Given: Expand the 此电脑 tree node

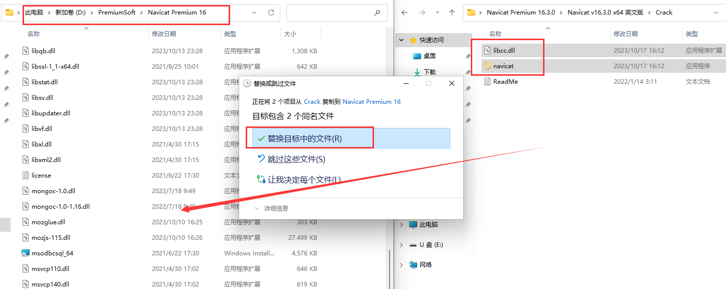Looking at the screenshot, I should [402, 225].
